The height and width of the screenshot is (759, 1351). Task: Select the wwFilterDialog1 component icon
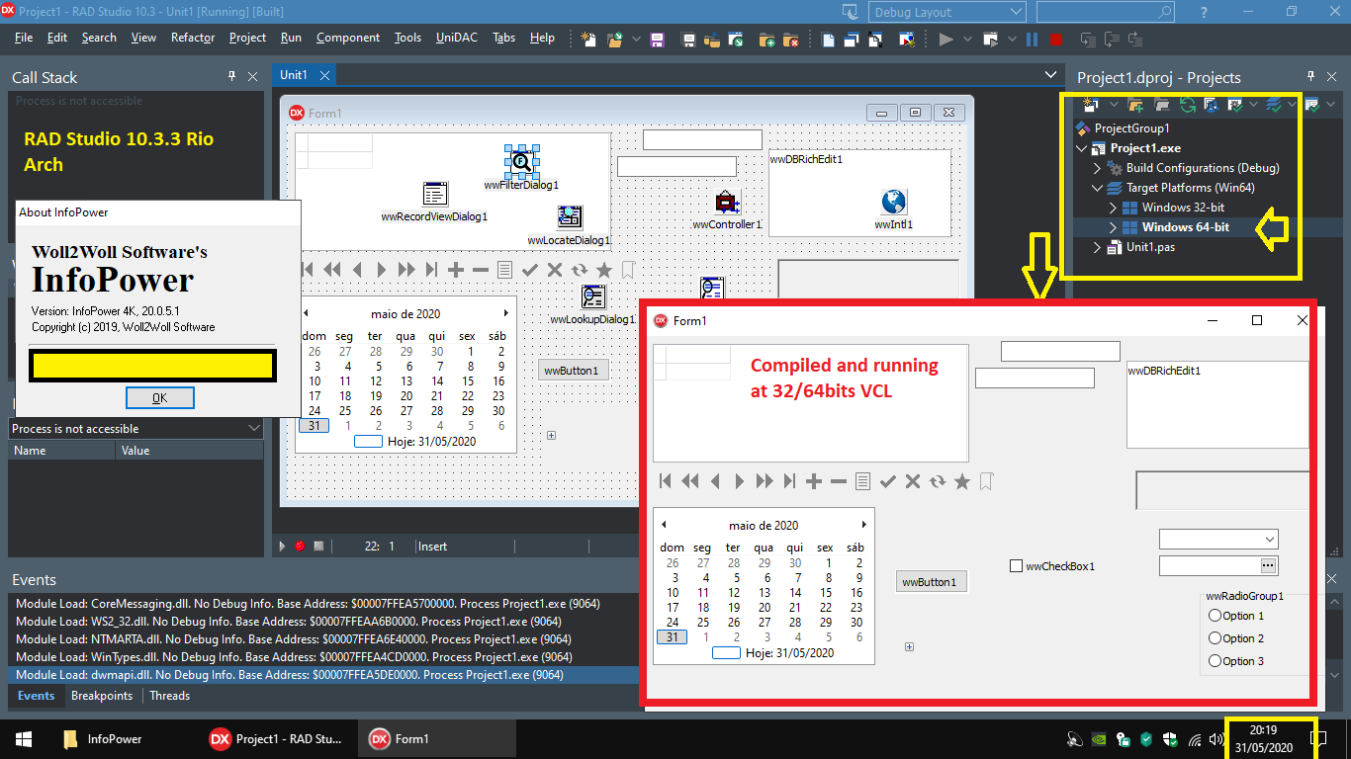pyautogui.click(x=521, y=161)
